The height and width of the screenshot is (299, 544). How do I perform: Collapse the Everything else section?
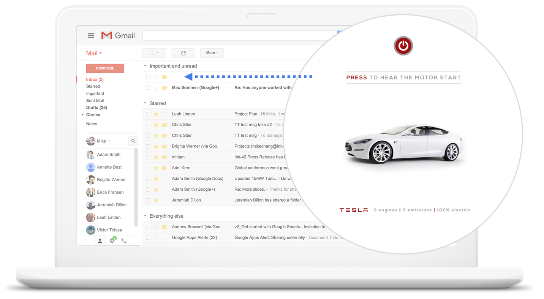pos(145,216)
